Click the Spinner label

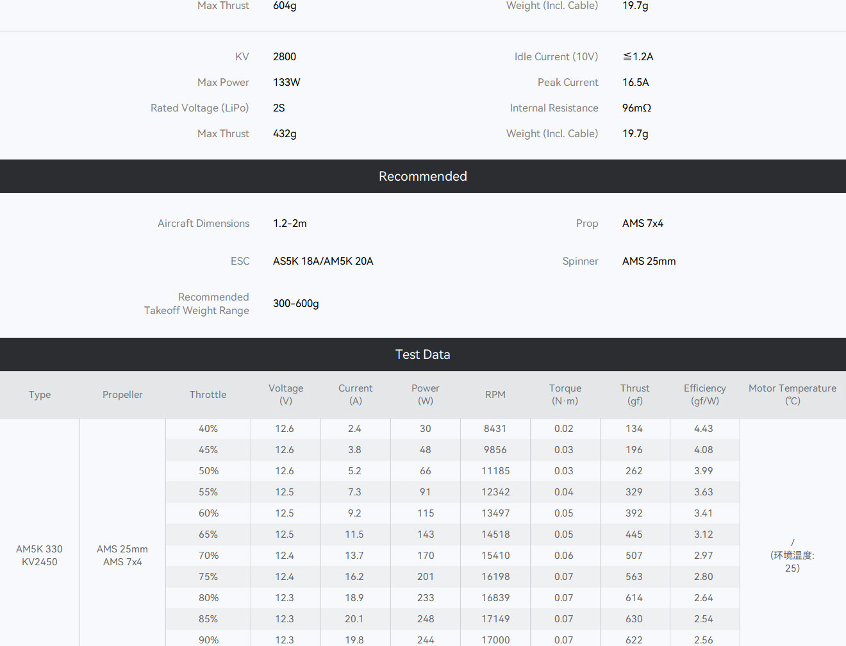[580, 261]
